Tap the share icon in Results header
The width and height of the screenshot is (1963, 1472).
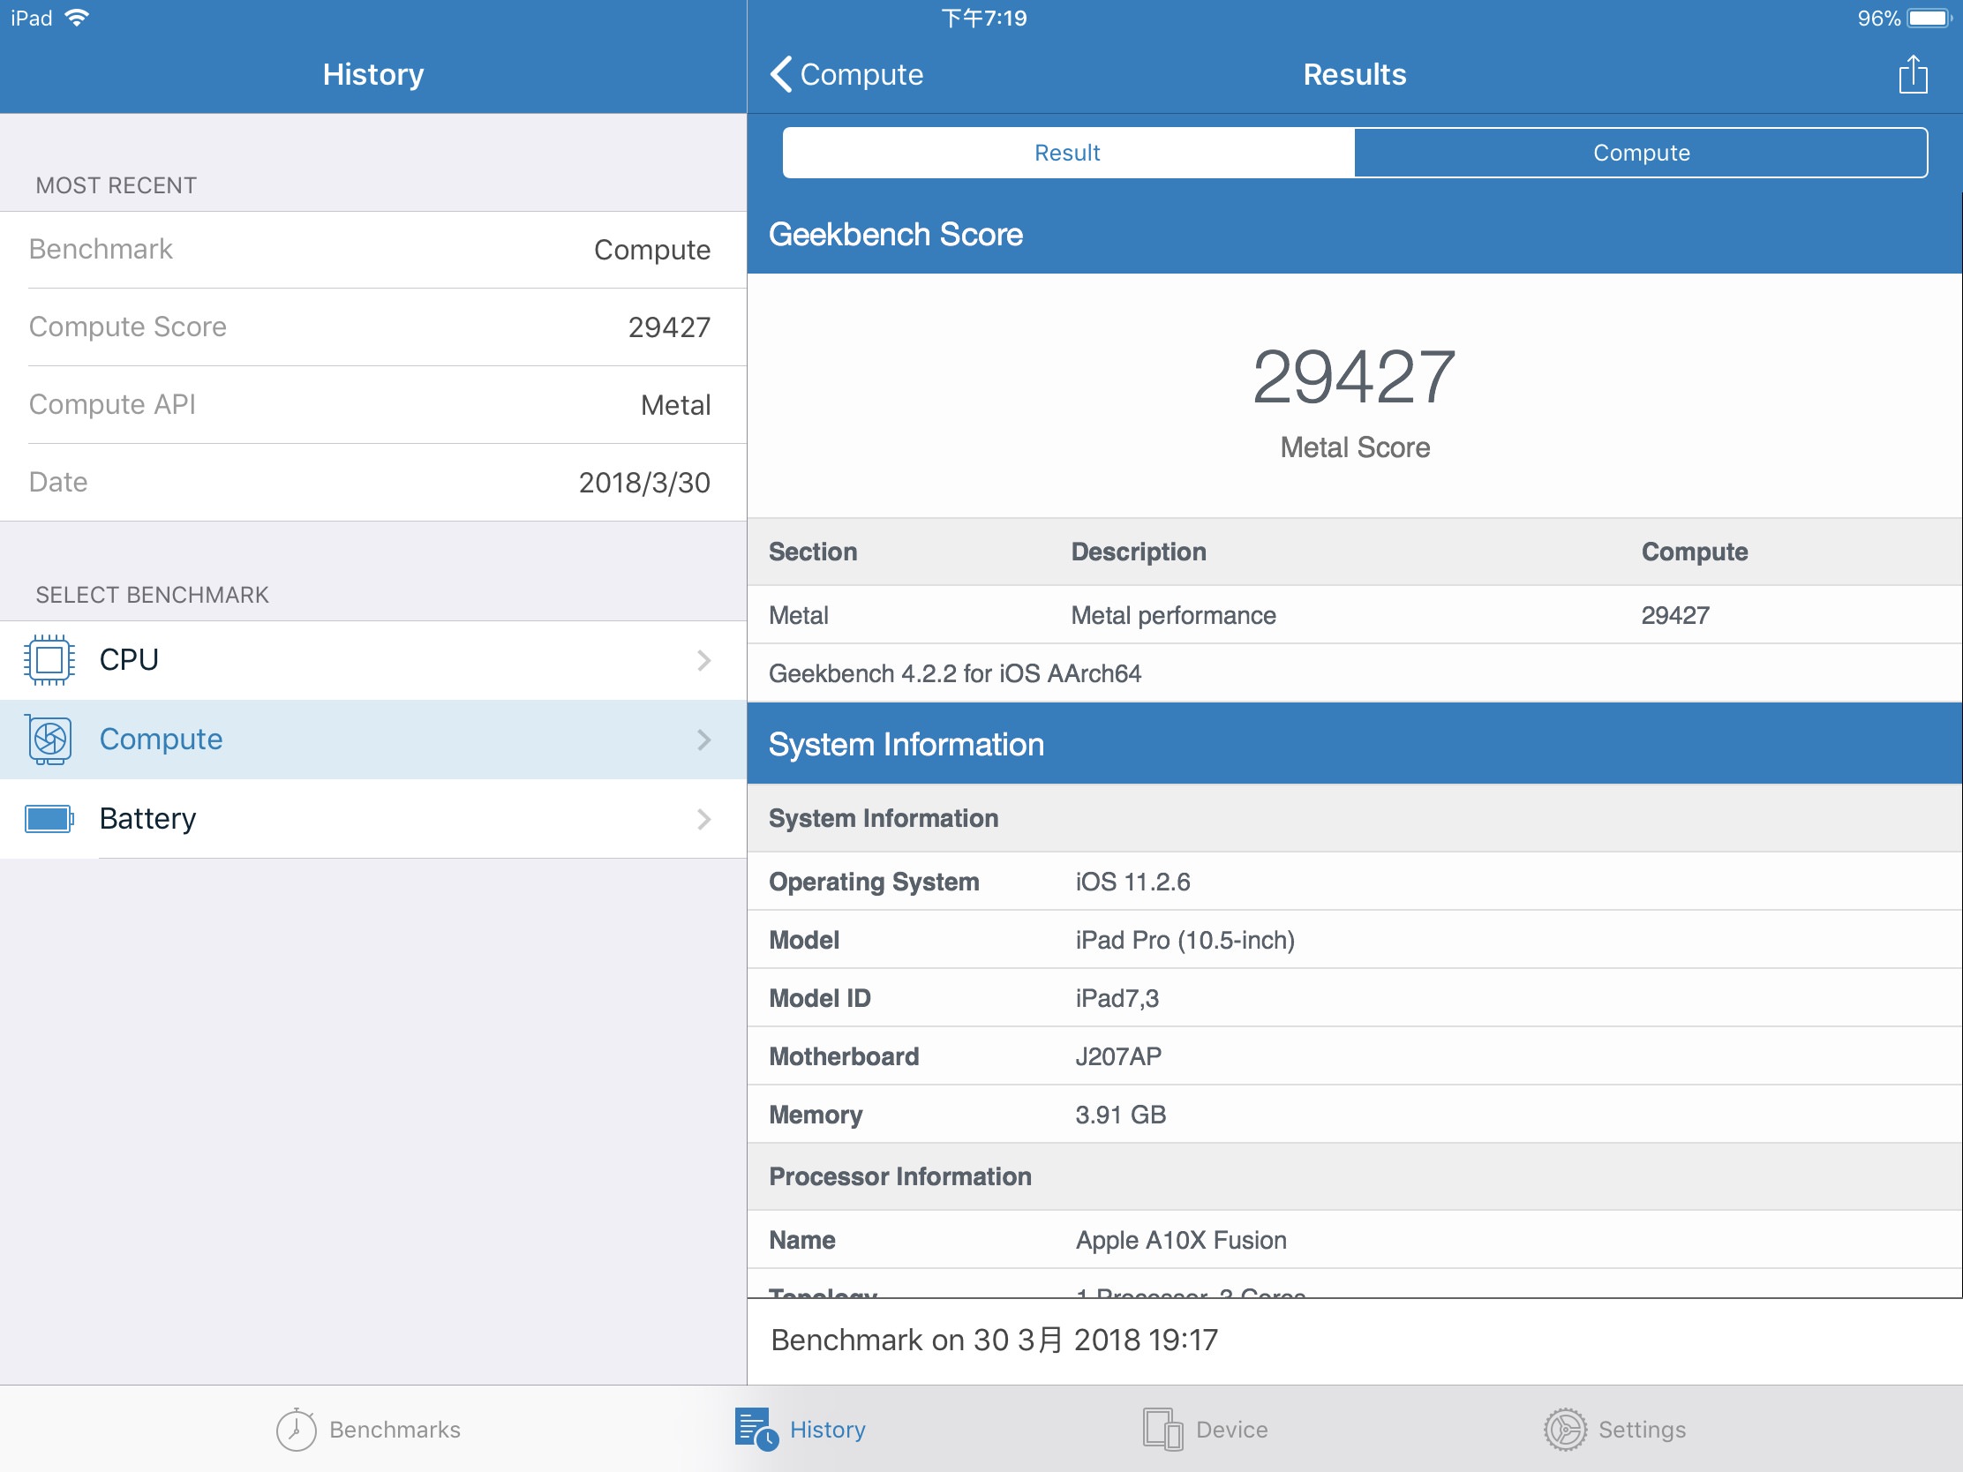(x=1913, y=74)
